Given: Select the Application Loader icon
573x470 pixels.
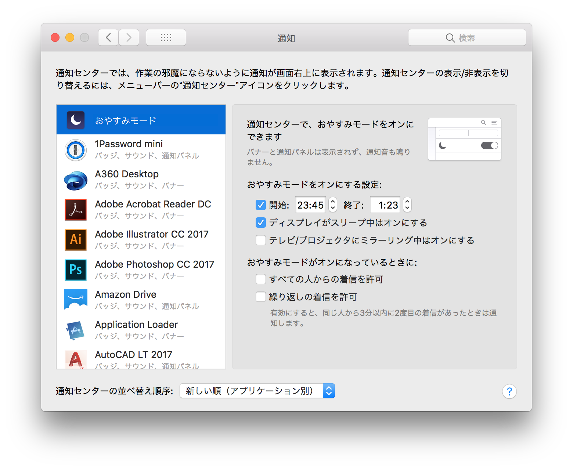Looking at the screenshot, I should (x=75, y=330).
